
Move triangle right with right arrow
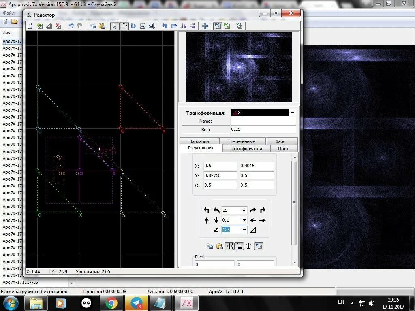coord(263,220)
